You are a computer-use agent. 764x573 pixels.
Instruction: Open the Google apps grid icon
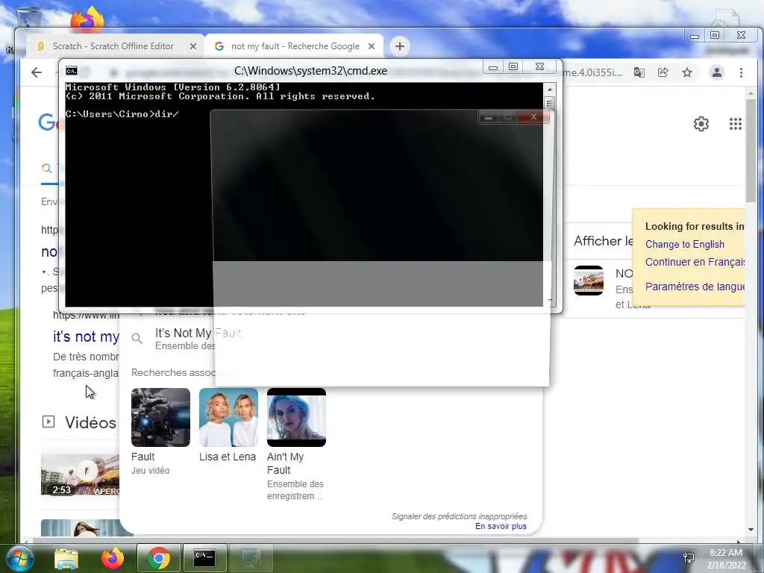(735, 124)
